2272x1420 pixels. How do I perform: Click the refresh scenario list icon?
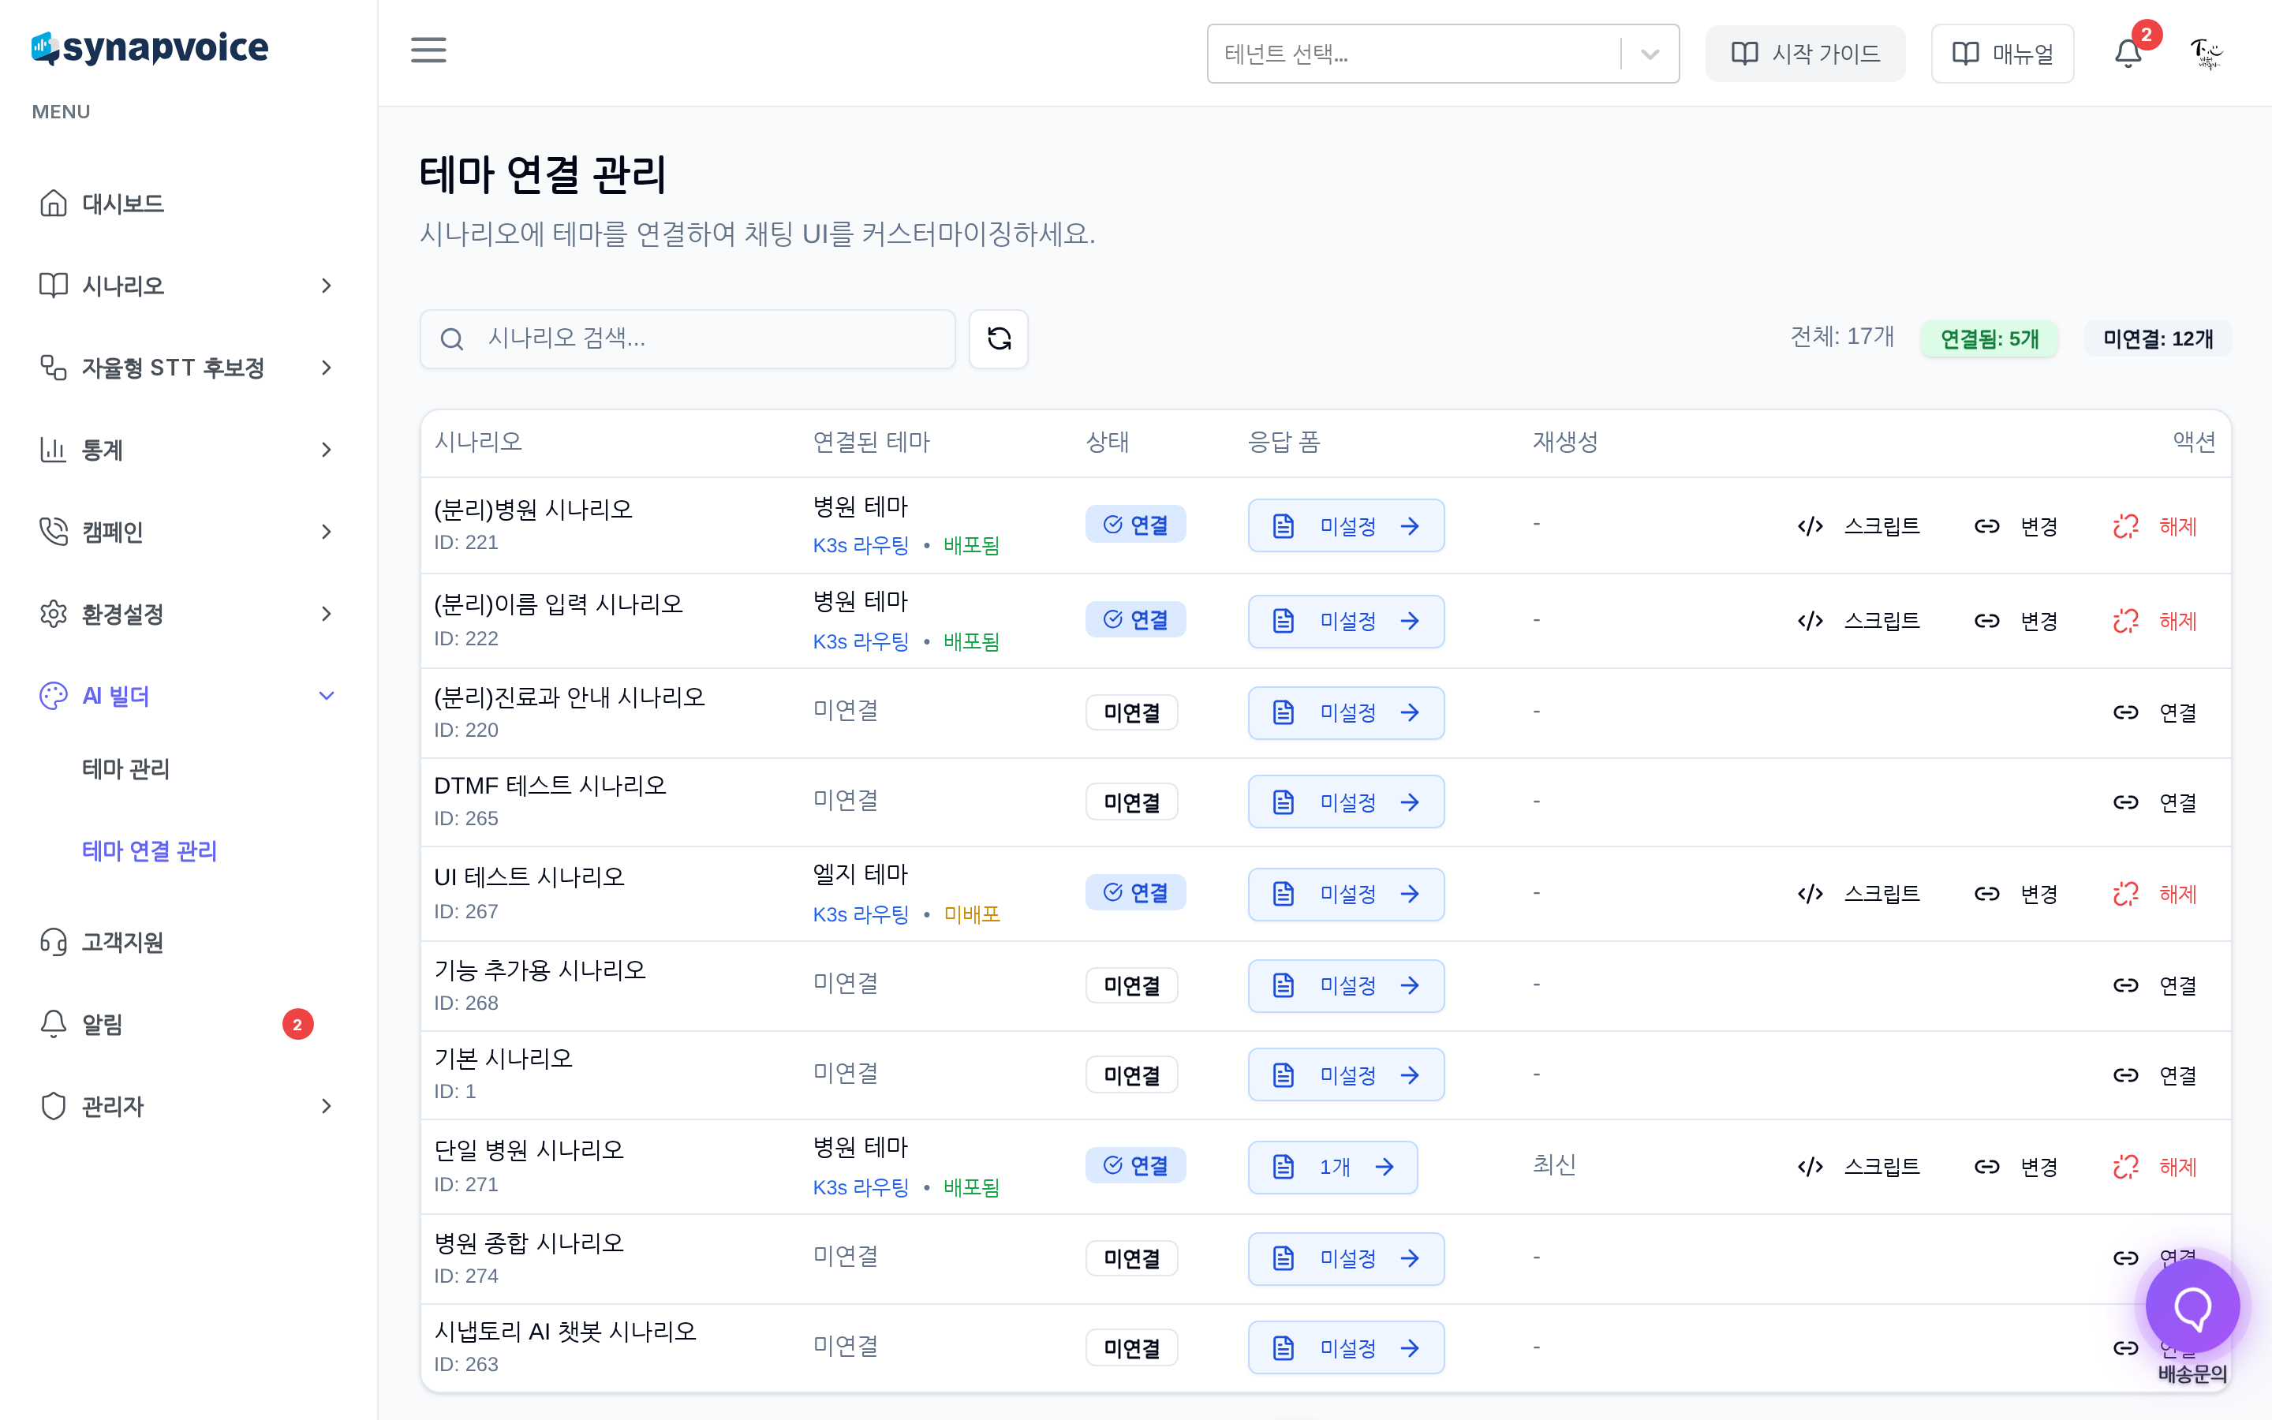tap(999, 338)
